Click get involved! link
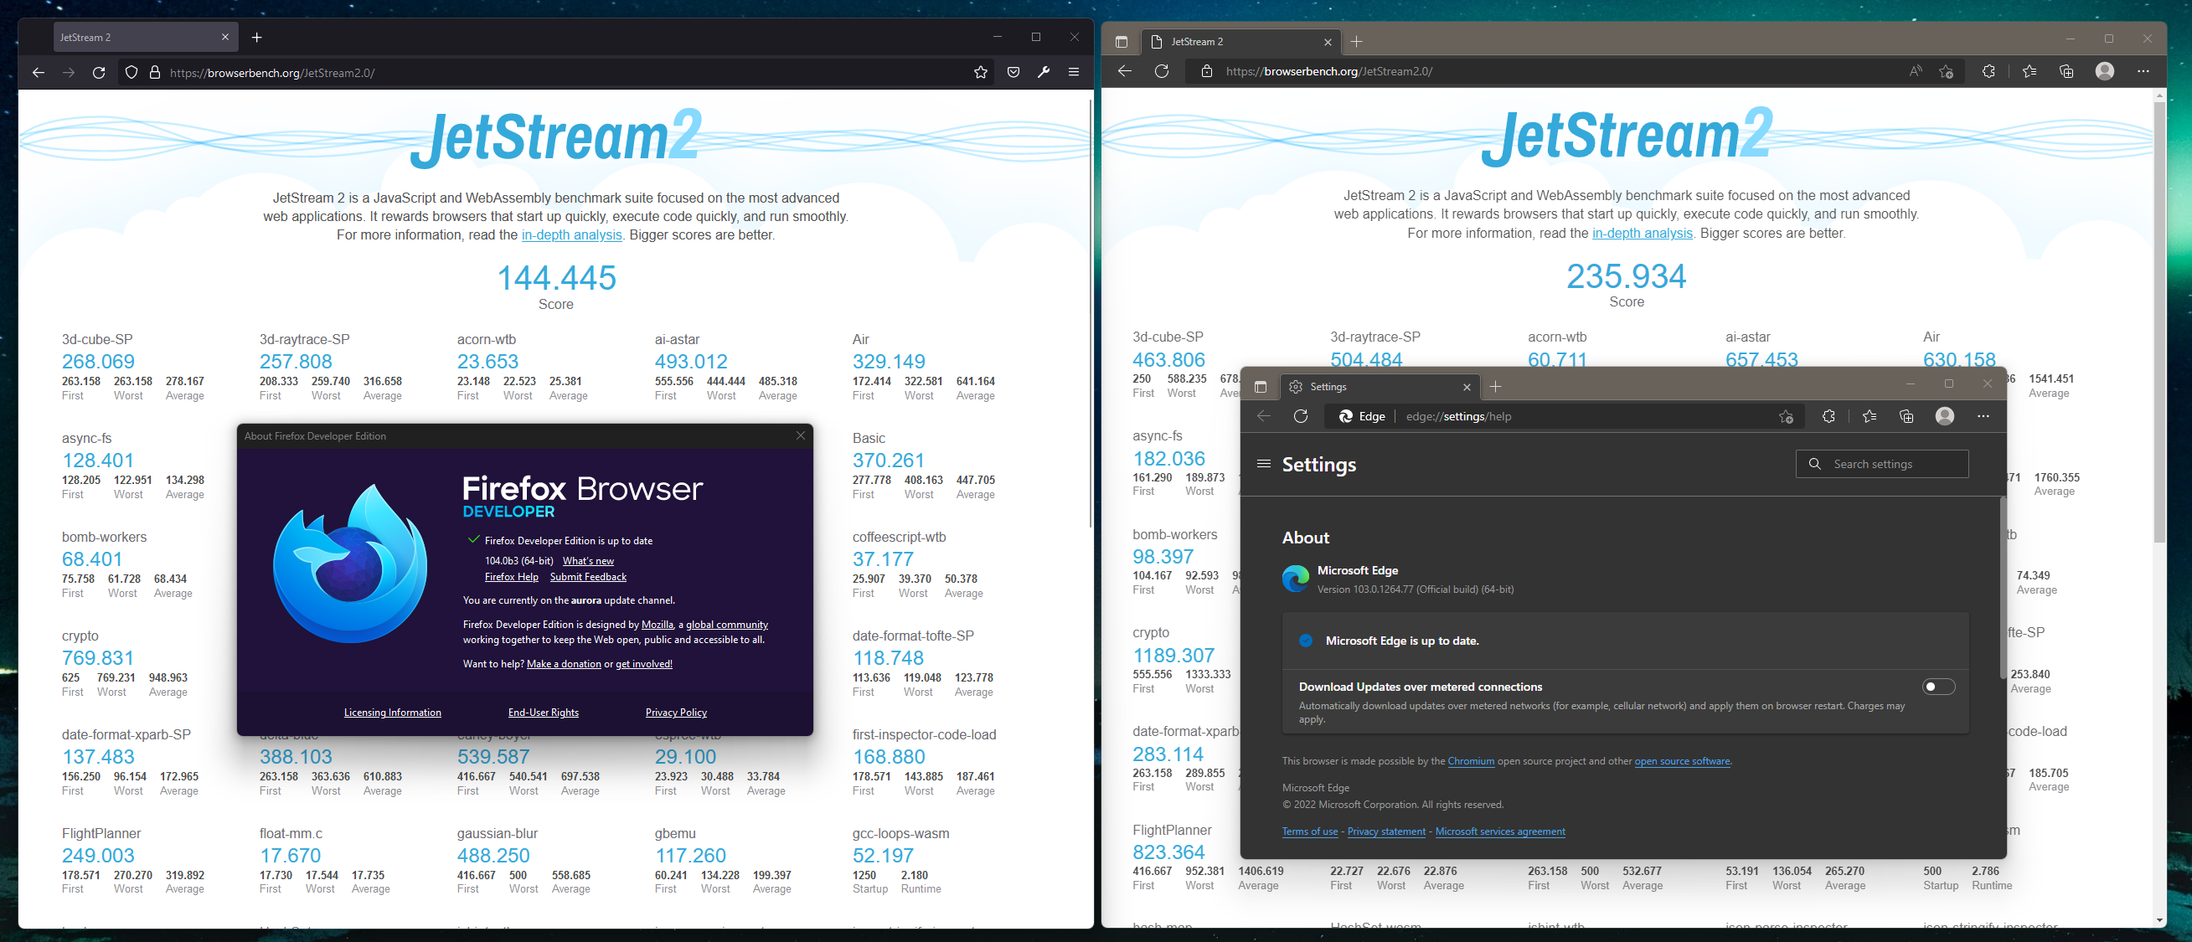The image size is (2192, 942). (x=643, y=664)
